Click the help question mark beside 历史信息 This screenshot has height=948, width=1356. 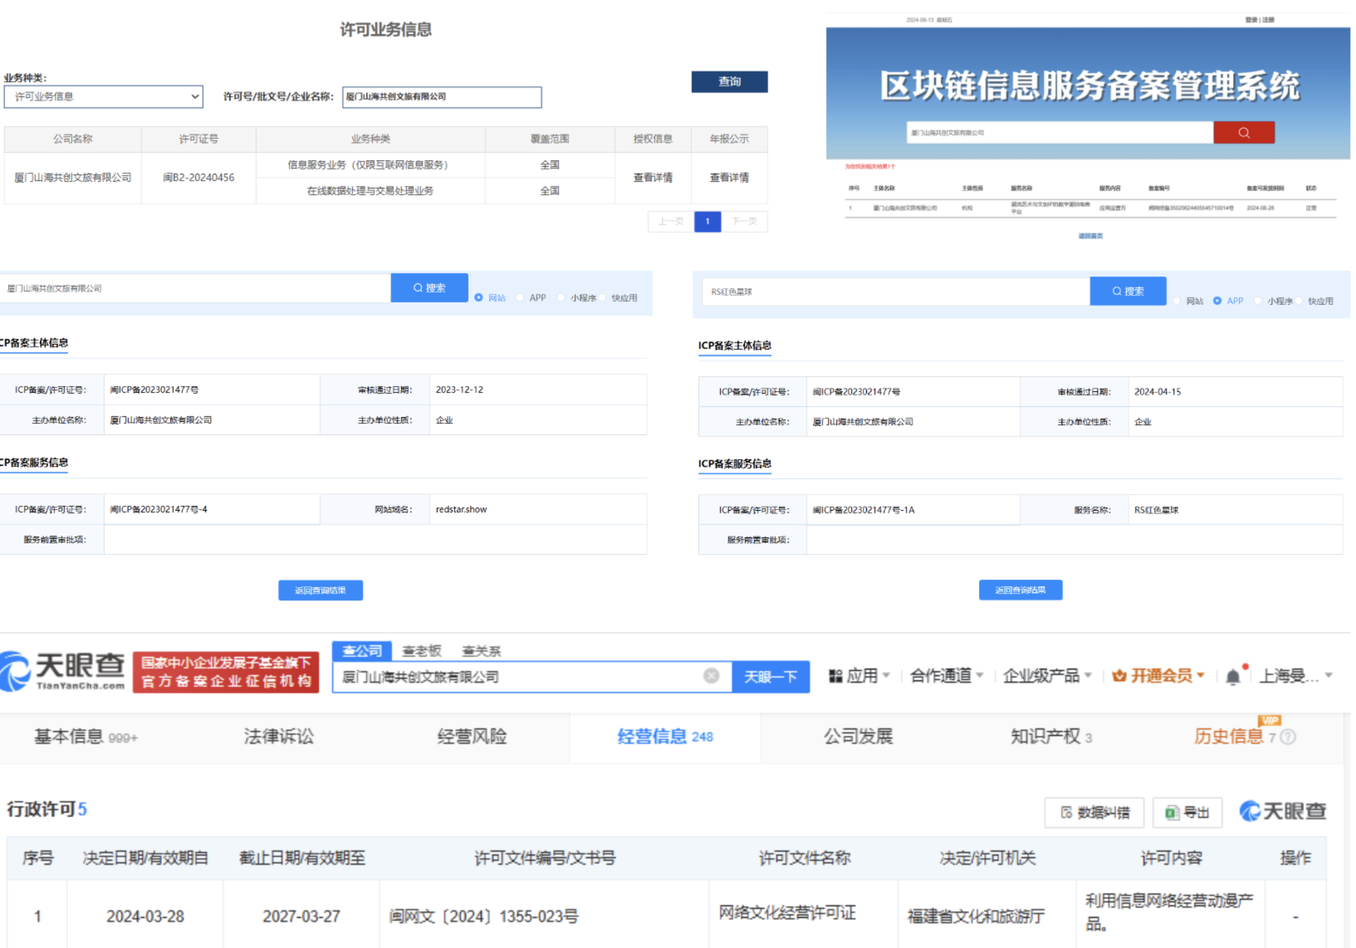coord(1289,736)
